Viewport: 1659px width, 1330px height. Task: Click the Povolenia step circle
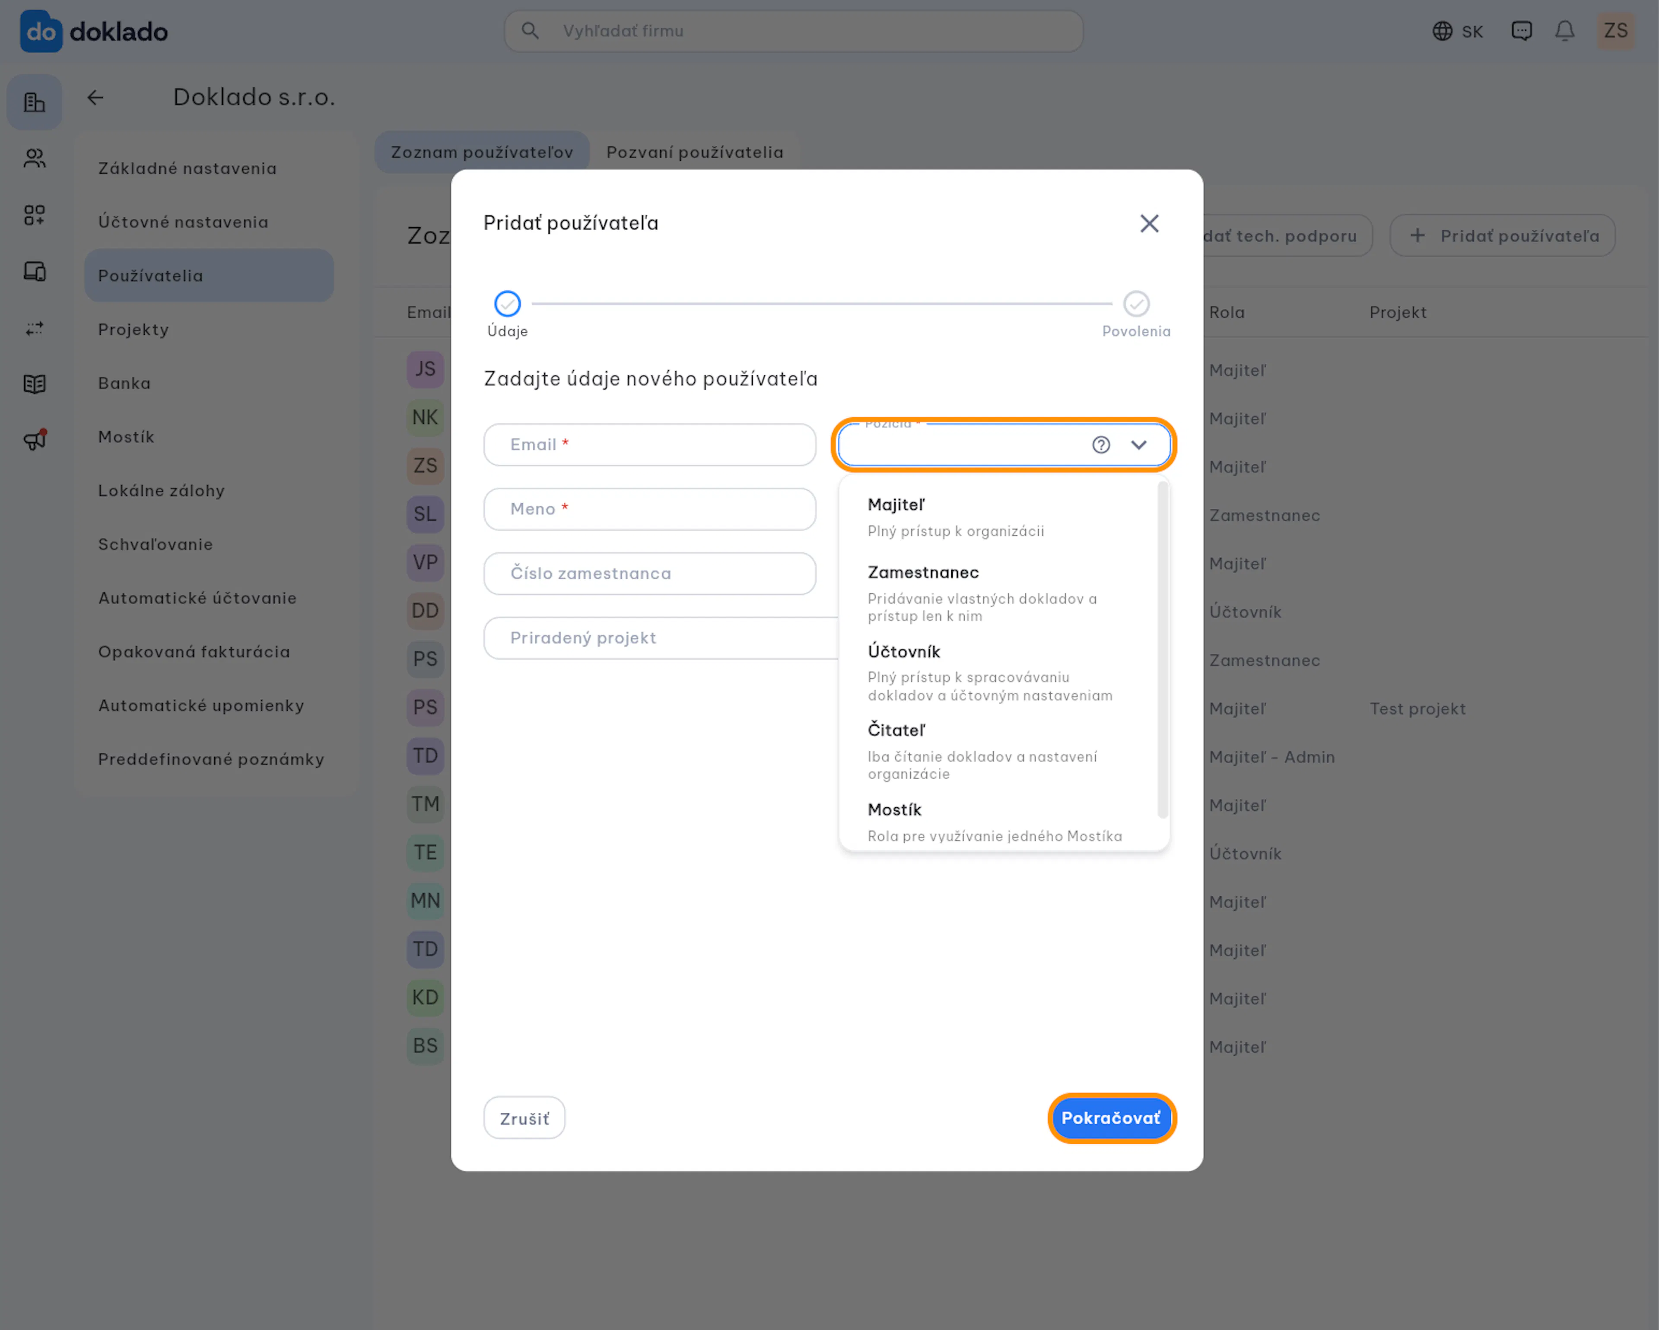(x=1136, y=304)
